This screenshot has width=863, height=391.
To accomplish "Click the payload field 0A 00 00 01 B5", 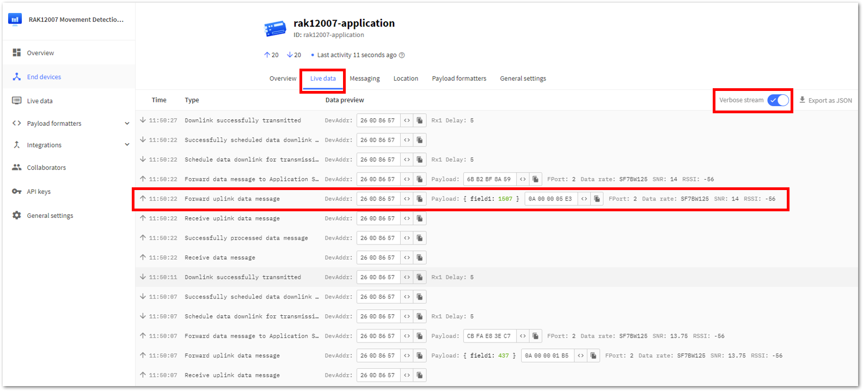I will (547, 356).
